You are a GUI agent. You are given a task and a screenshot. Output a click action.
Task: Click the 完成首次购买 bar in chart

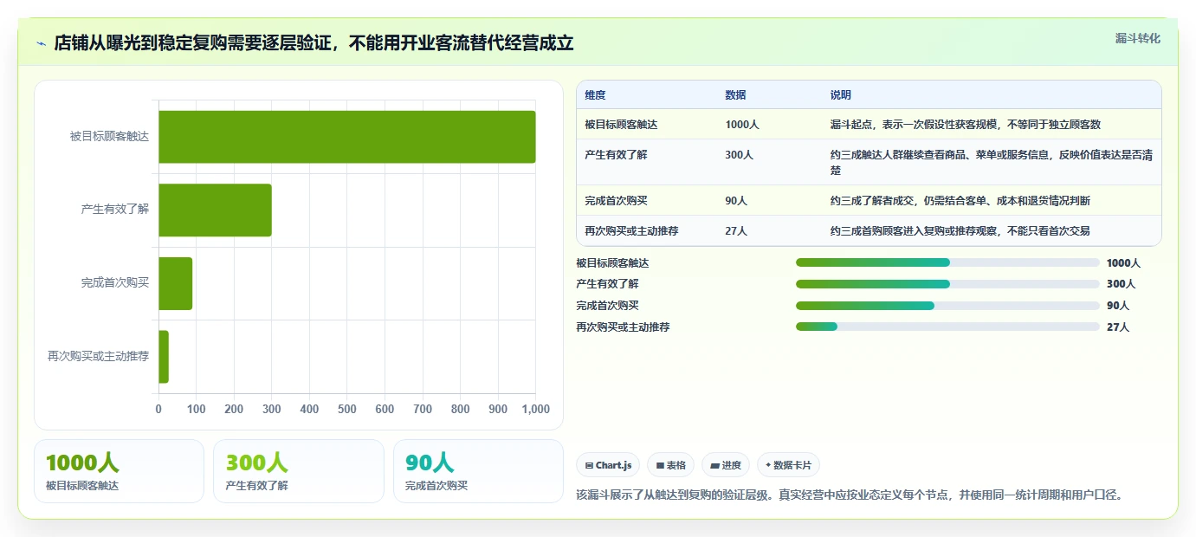point(175,283)
